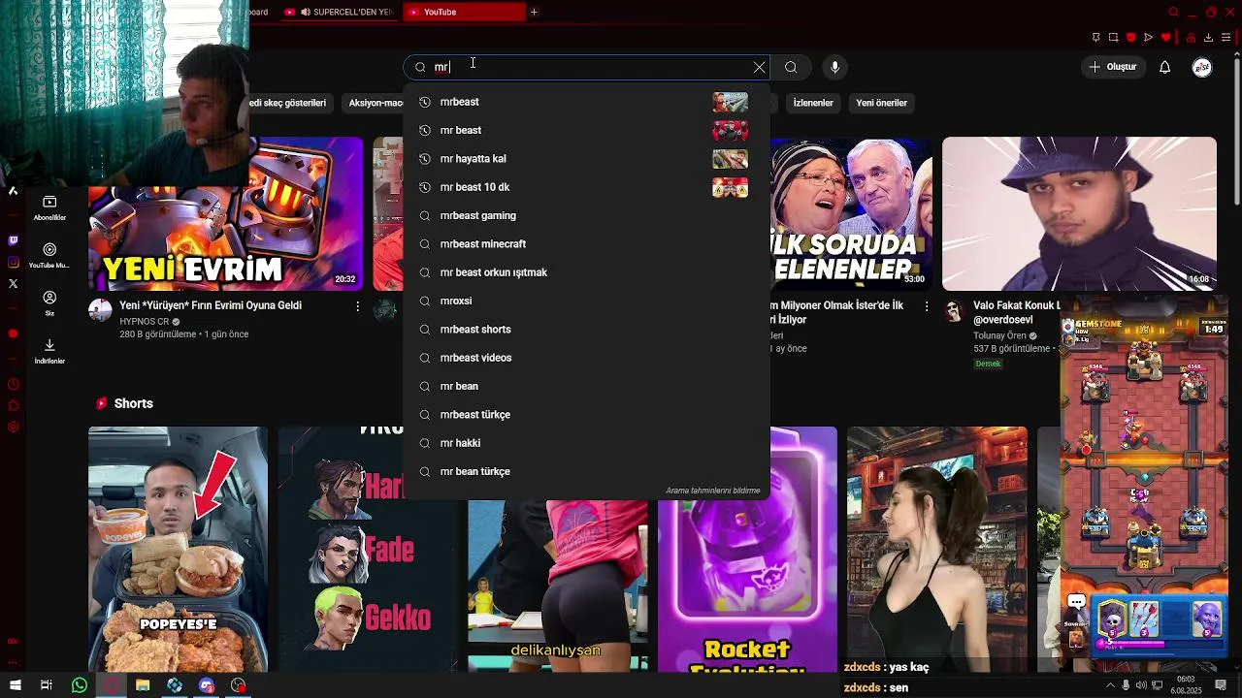
Task: Open Tolunay Ören channel link
Action: pos(999,335)
